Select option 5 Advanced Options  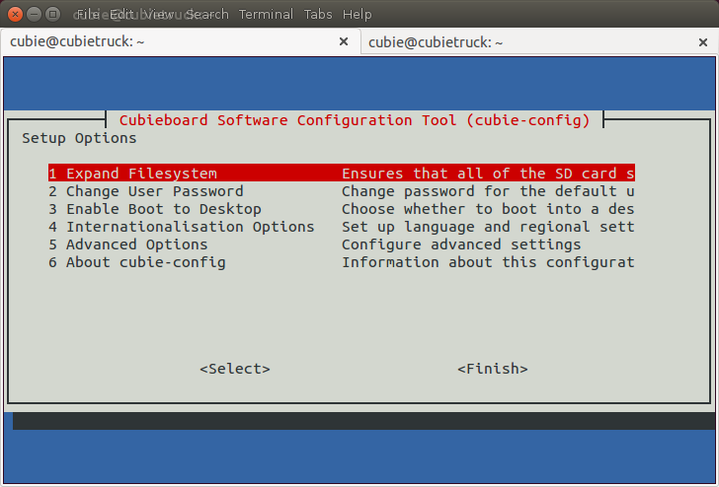point(342,244)
